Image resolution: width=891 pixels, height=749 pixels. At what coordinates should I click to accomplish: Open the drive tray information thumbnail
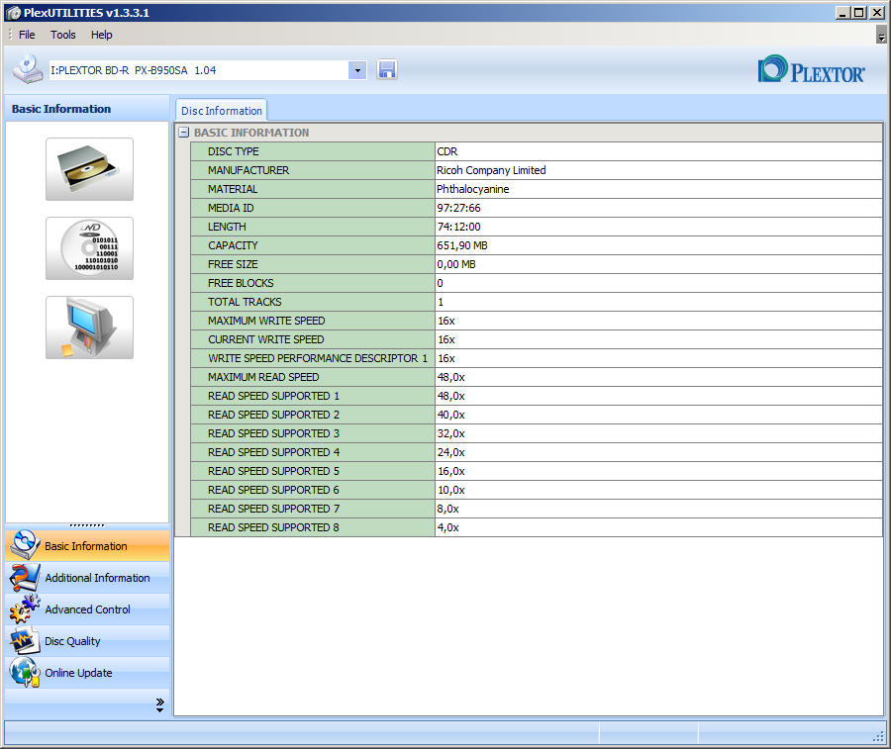90,169
